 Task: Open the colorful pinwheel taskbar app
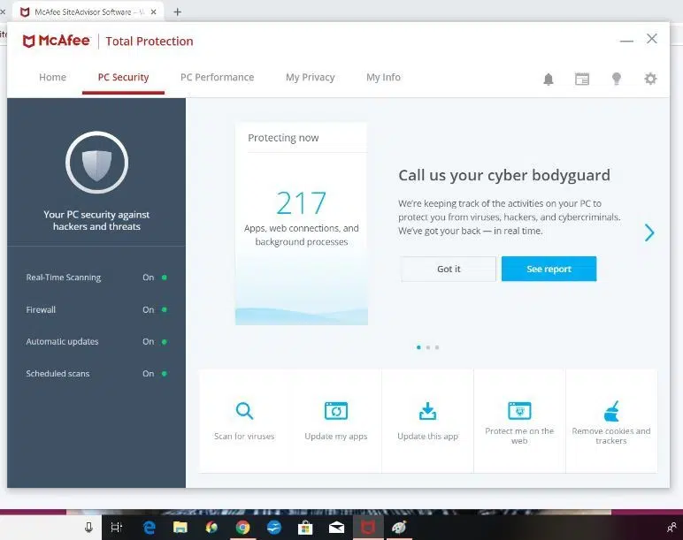211,528
